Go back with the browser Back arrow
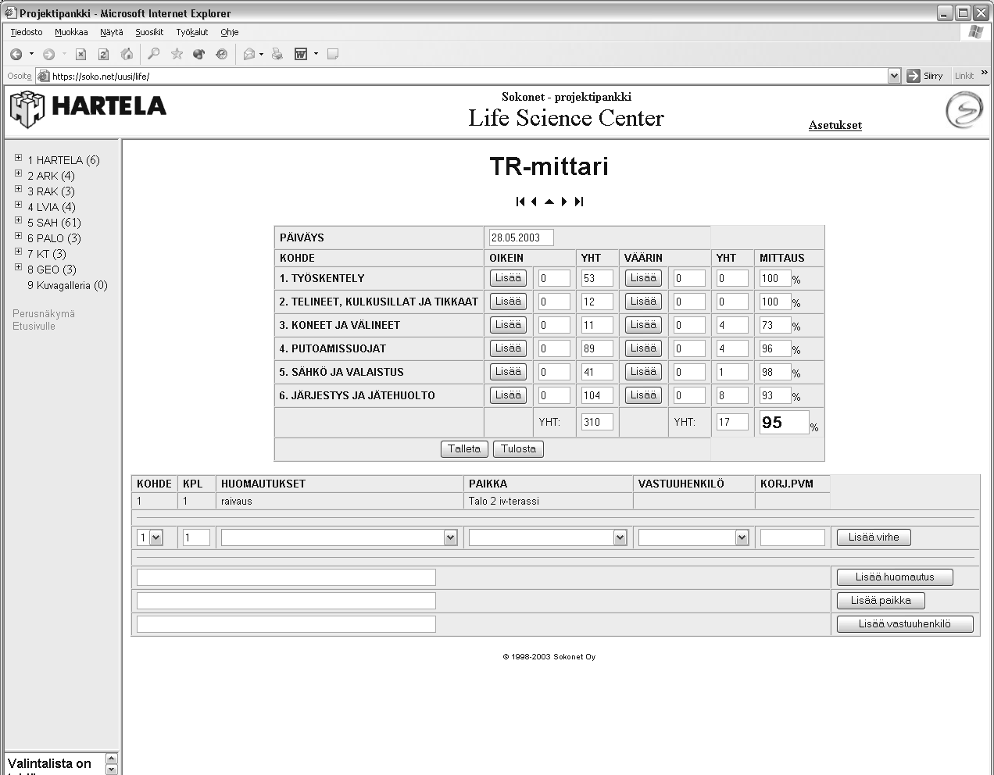Image resolution: width=994 pixels, height=775 pixels. point(16,54)
